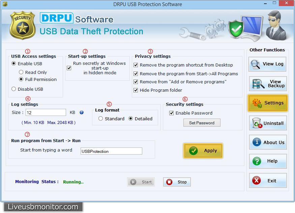Image resolution: width=295 pixels, height=213 pixels.
Task: Toggle the Enable Password checkbox
Action: click(x=171, y=113)
